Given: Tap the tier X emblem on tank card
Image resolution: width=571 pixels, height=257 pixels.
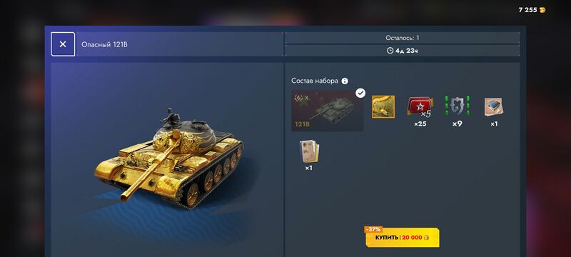Looking at the screenshot, I should 301,98.
